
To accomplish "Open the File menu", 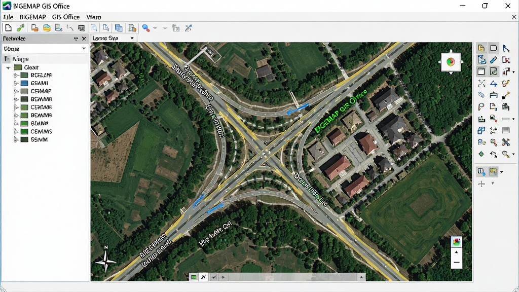I will pyautogui.click(x=8, y=17).
